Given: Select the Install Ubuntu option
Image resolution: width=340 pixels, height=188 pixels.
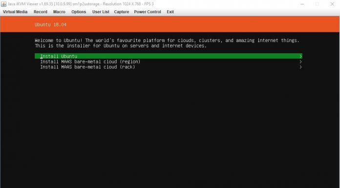Looking at the screenshot, I should coord(169,56).
